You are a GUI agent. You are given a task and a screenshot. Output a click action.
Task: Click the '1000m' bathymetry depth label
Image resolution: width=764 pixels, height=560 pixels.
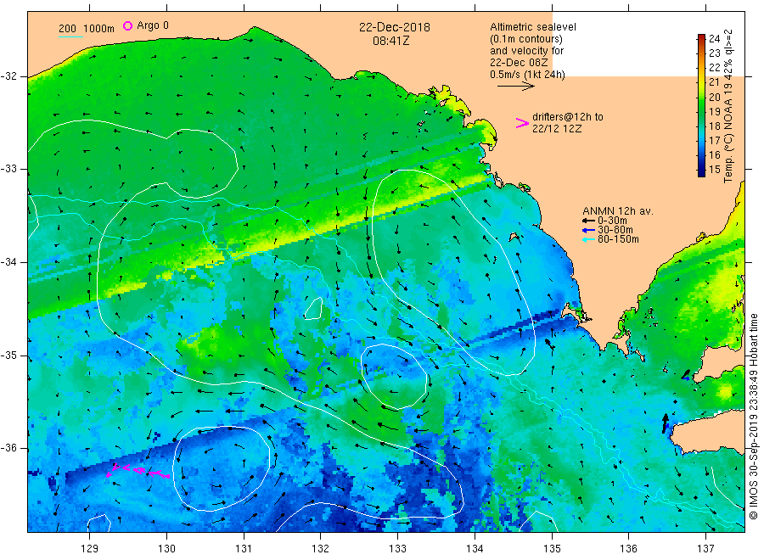[98, 29]
